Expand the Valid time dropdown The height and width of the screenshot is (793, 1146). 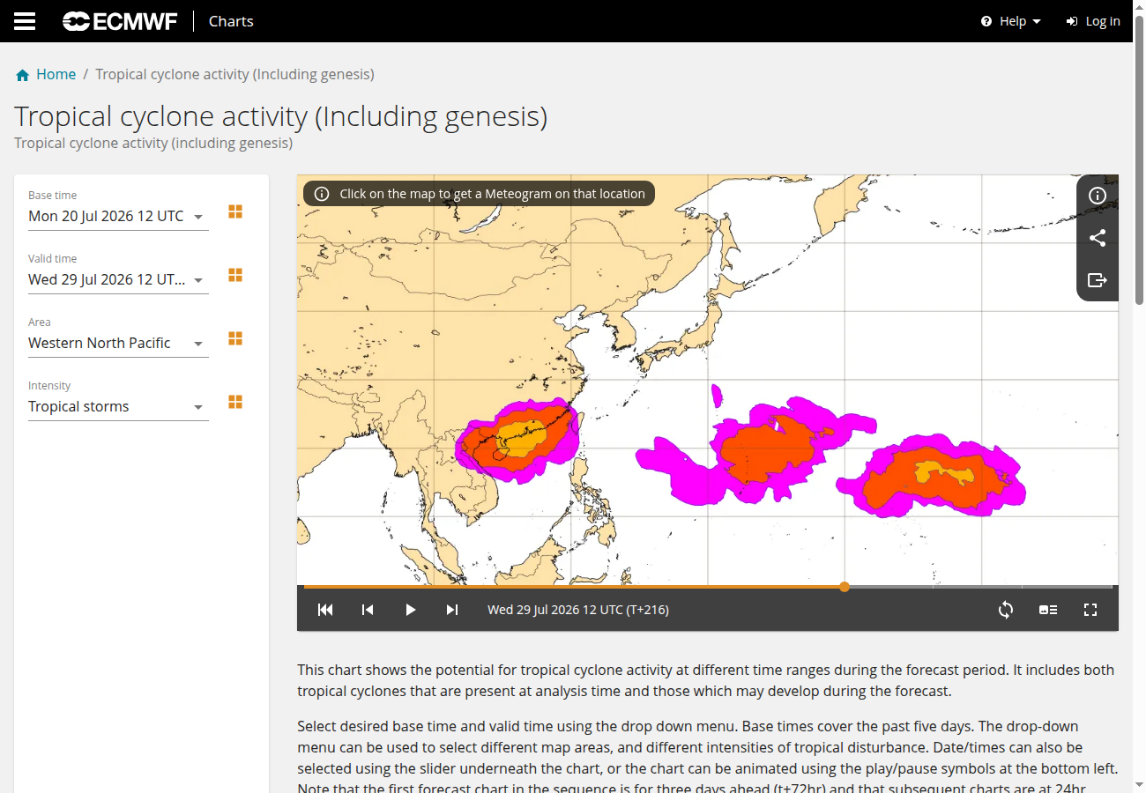(x=118, y=279)
